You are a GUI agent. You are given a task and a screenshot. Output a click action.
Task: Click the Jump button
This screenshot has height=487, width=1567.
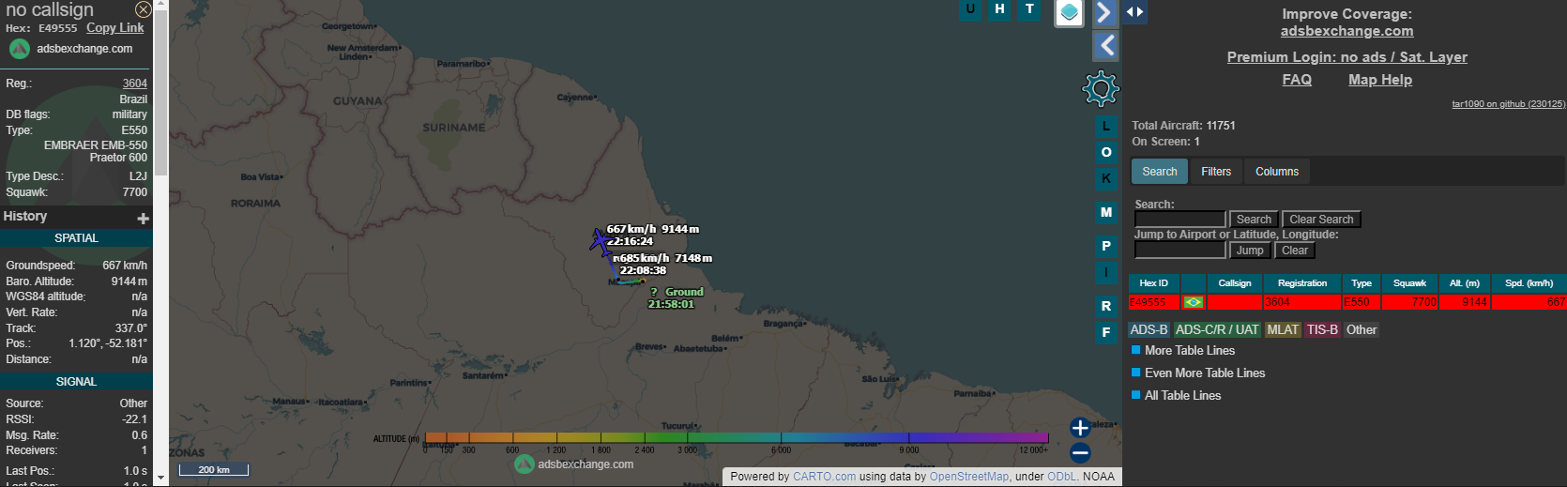(x=1250, y=251)
